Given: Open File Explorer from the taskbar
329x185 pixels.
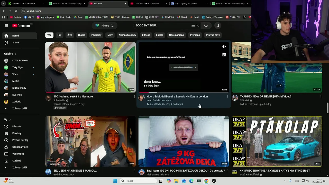Looking at the screenshot, I should (176, 181).
